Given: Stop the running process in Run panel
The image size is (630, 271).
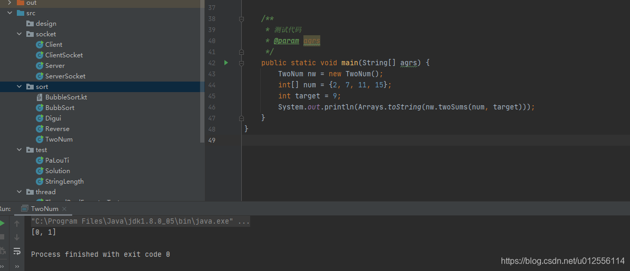Looking at the screenshot, I should (2, 237).
